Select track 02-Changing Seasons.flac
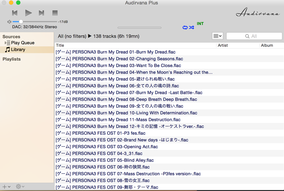The image size is (284, 191). [x=169, y=59]
